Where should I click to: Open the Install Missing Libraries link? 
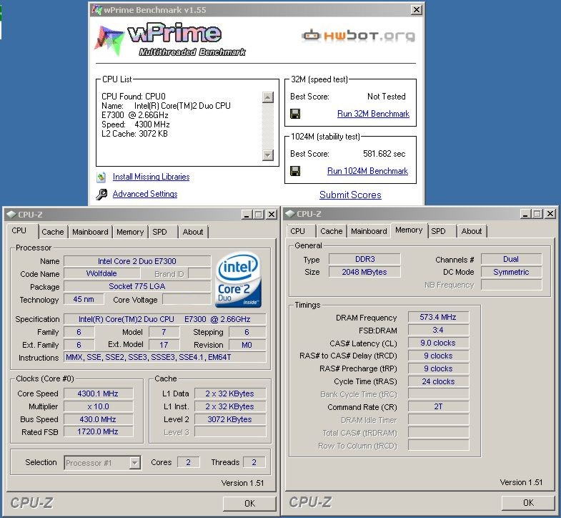[151, 177]
